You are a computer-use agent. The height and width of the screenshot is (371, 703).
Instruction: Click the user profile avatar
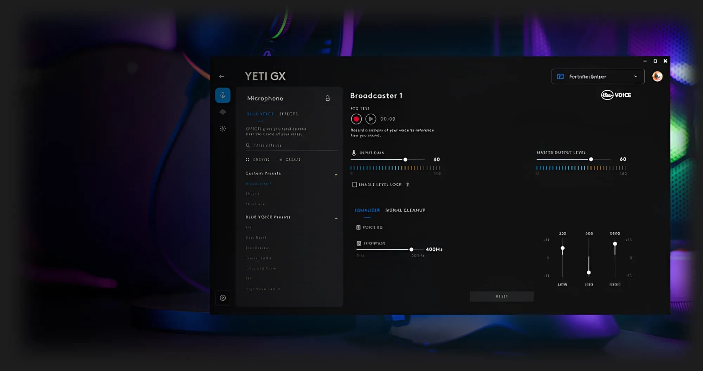tap(657, 76)
